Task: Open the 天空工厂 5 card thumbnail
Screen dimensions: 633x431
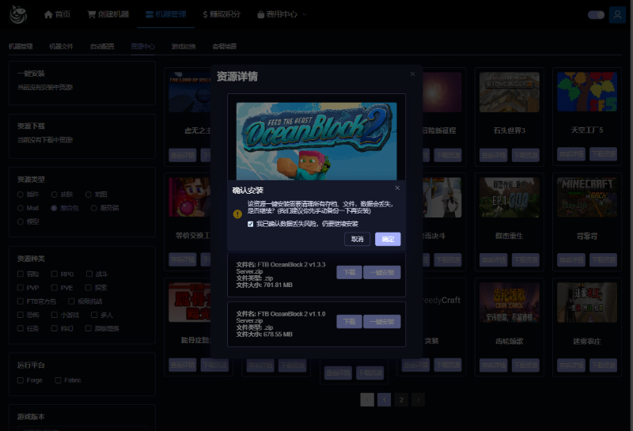Action: point(587,92)
